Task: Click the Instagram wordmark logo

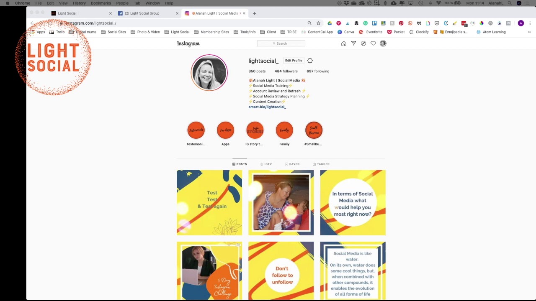Action: click(x=188, y=43)
